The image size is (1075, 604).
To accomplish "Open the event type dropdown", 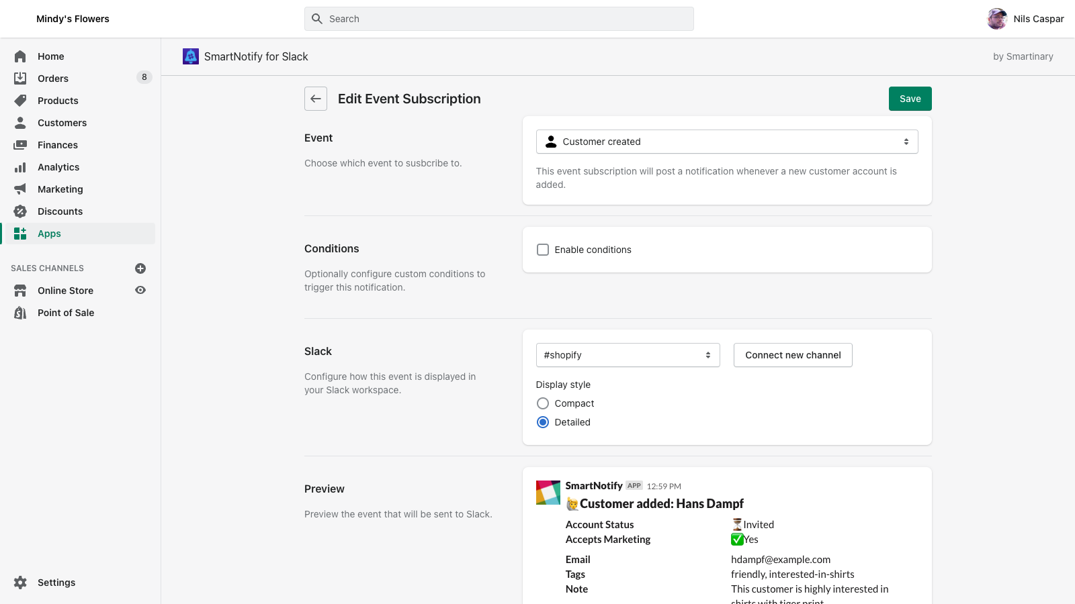I will tap(726, 142).
